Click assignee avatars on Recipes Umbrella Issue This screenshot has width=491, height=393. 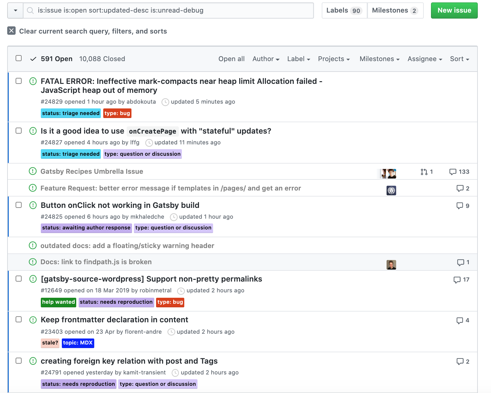[387, 173]
